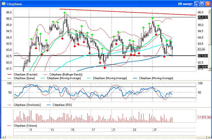The width and height of the screenshot is (212, 140).
Task: Click the 50 level label on right oscillator axis
Action: click(199, 92)
